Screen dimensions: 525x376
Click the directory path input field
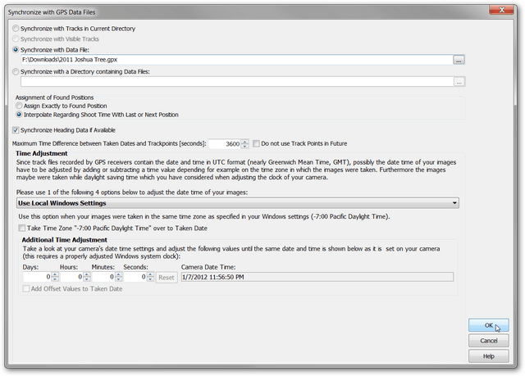(237, 82)
